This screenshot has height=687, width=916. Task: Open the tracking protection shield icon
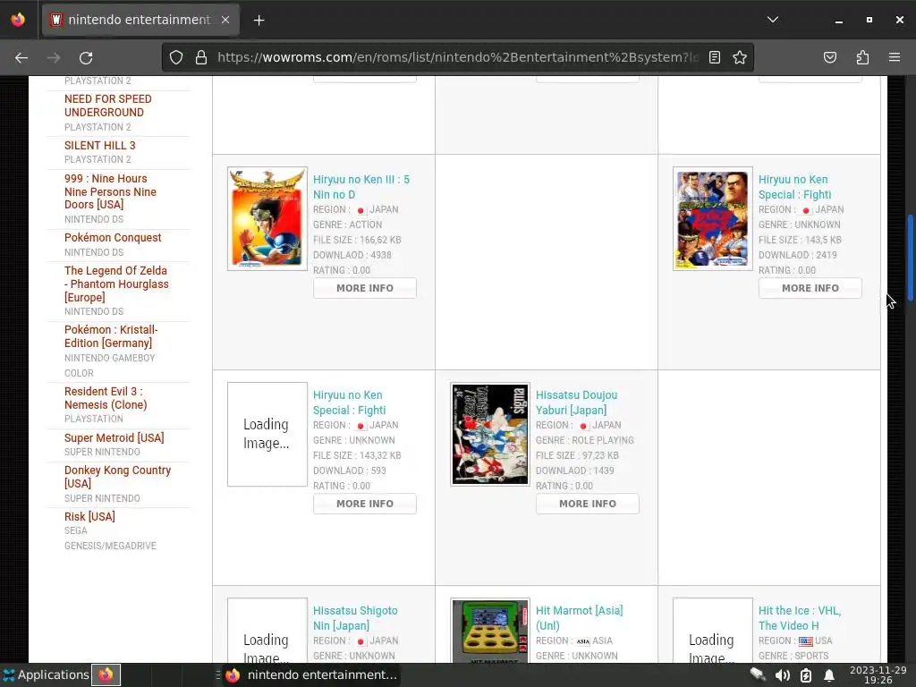[176, 57]
